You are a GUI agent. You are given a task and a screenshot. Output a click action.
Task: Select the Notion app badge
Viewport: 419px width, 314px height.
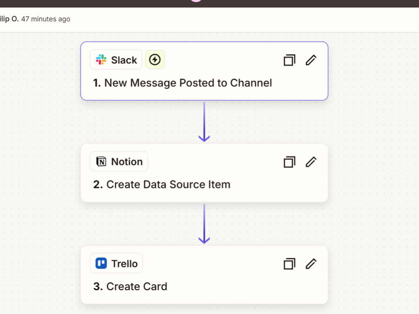click(119, 162)
